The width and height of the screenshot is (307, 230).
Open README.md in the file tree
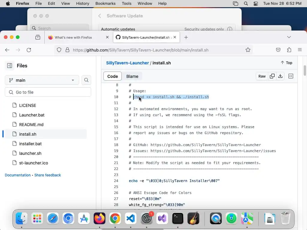pyautogui.click(x=31, y=125)
